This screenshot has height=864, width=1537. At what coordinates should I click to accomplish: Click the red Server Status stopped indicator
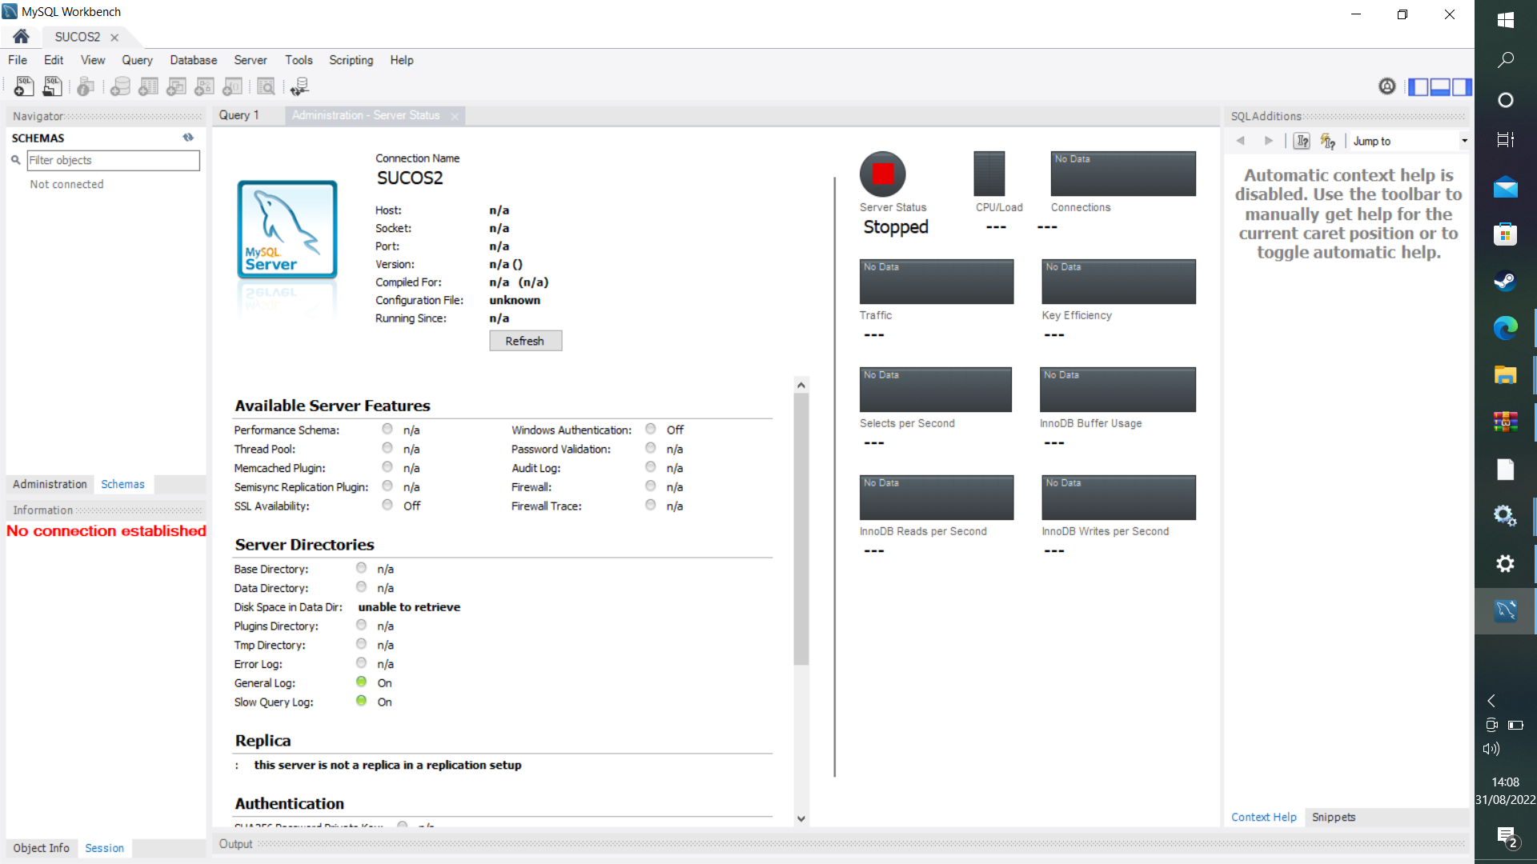(x=883, y=174)
